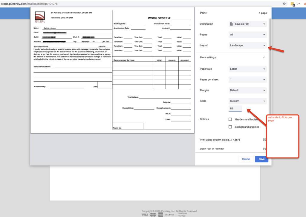This screenshot has width=306, height=217.
Task: Open the Pages dropdown showing All
Action: pyautogui.click(x=247, y=35)
